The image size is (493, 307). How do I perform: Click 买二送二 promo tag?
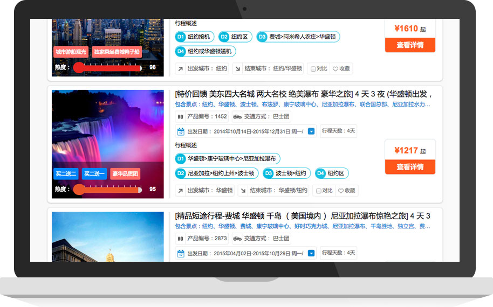(66, 173)
